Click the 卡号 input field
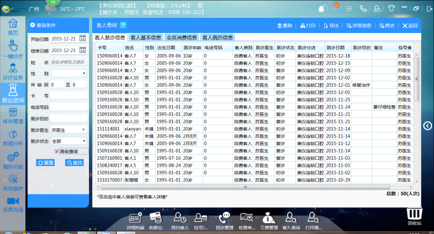The width and height of the screenshot is (434, 234). coord(69,96)
